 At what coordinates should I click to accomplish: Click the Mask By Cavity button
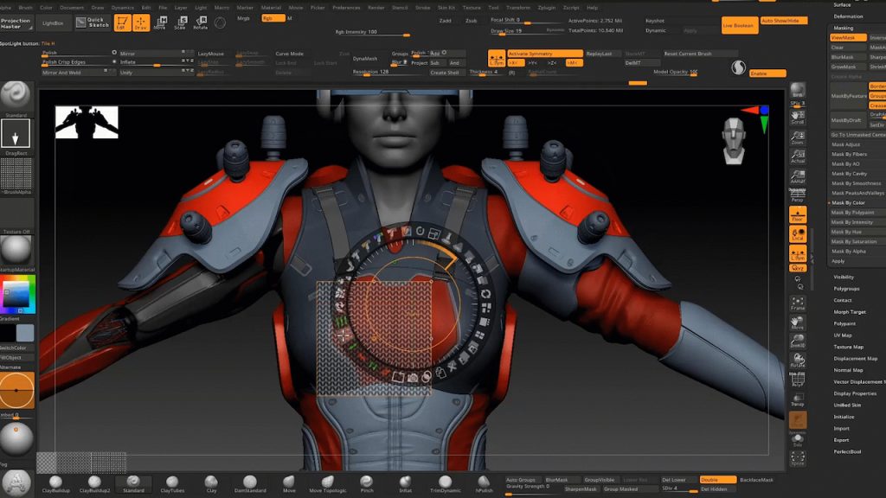point(849,174)
